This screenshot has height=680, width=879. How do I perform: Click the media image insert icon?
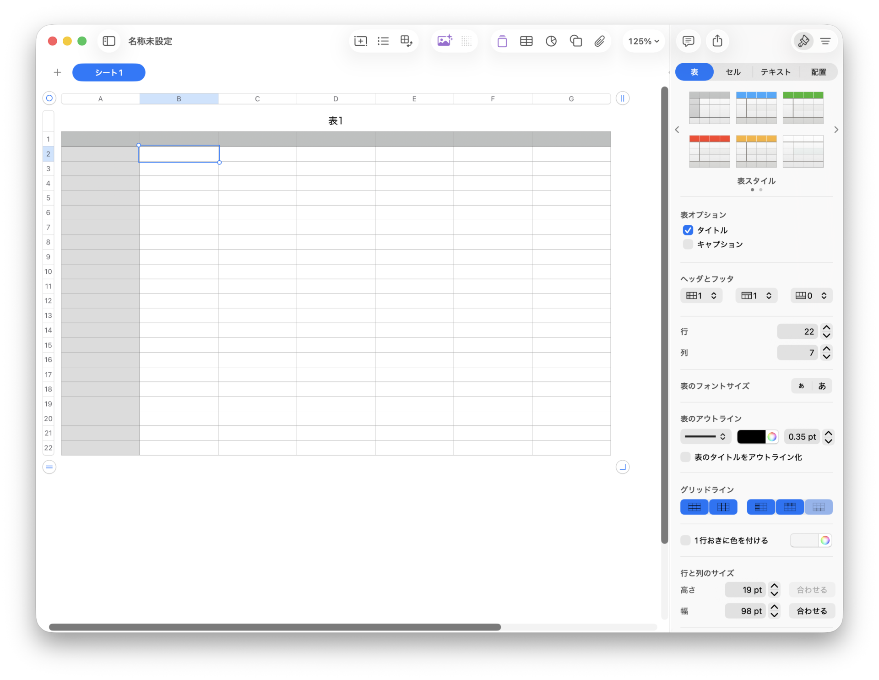pos(445,41)
